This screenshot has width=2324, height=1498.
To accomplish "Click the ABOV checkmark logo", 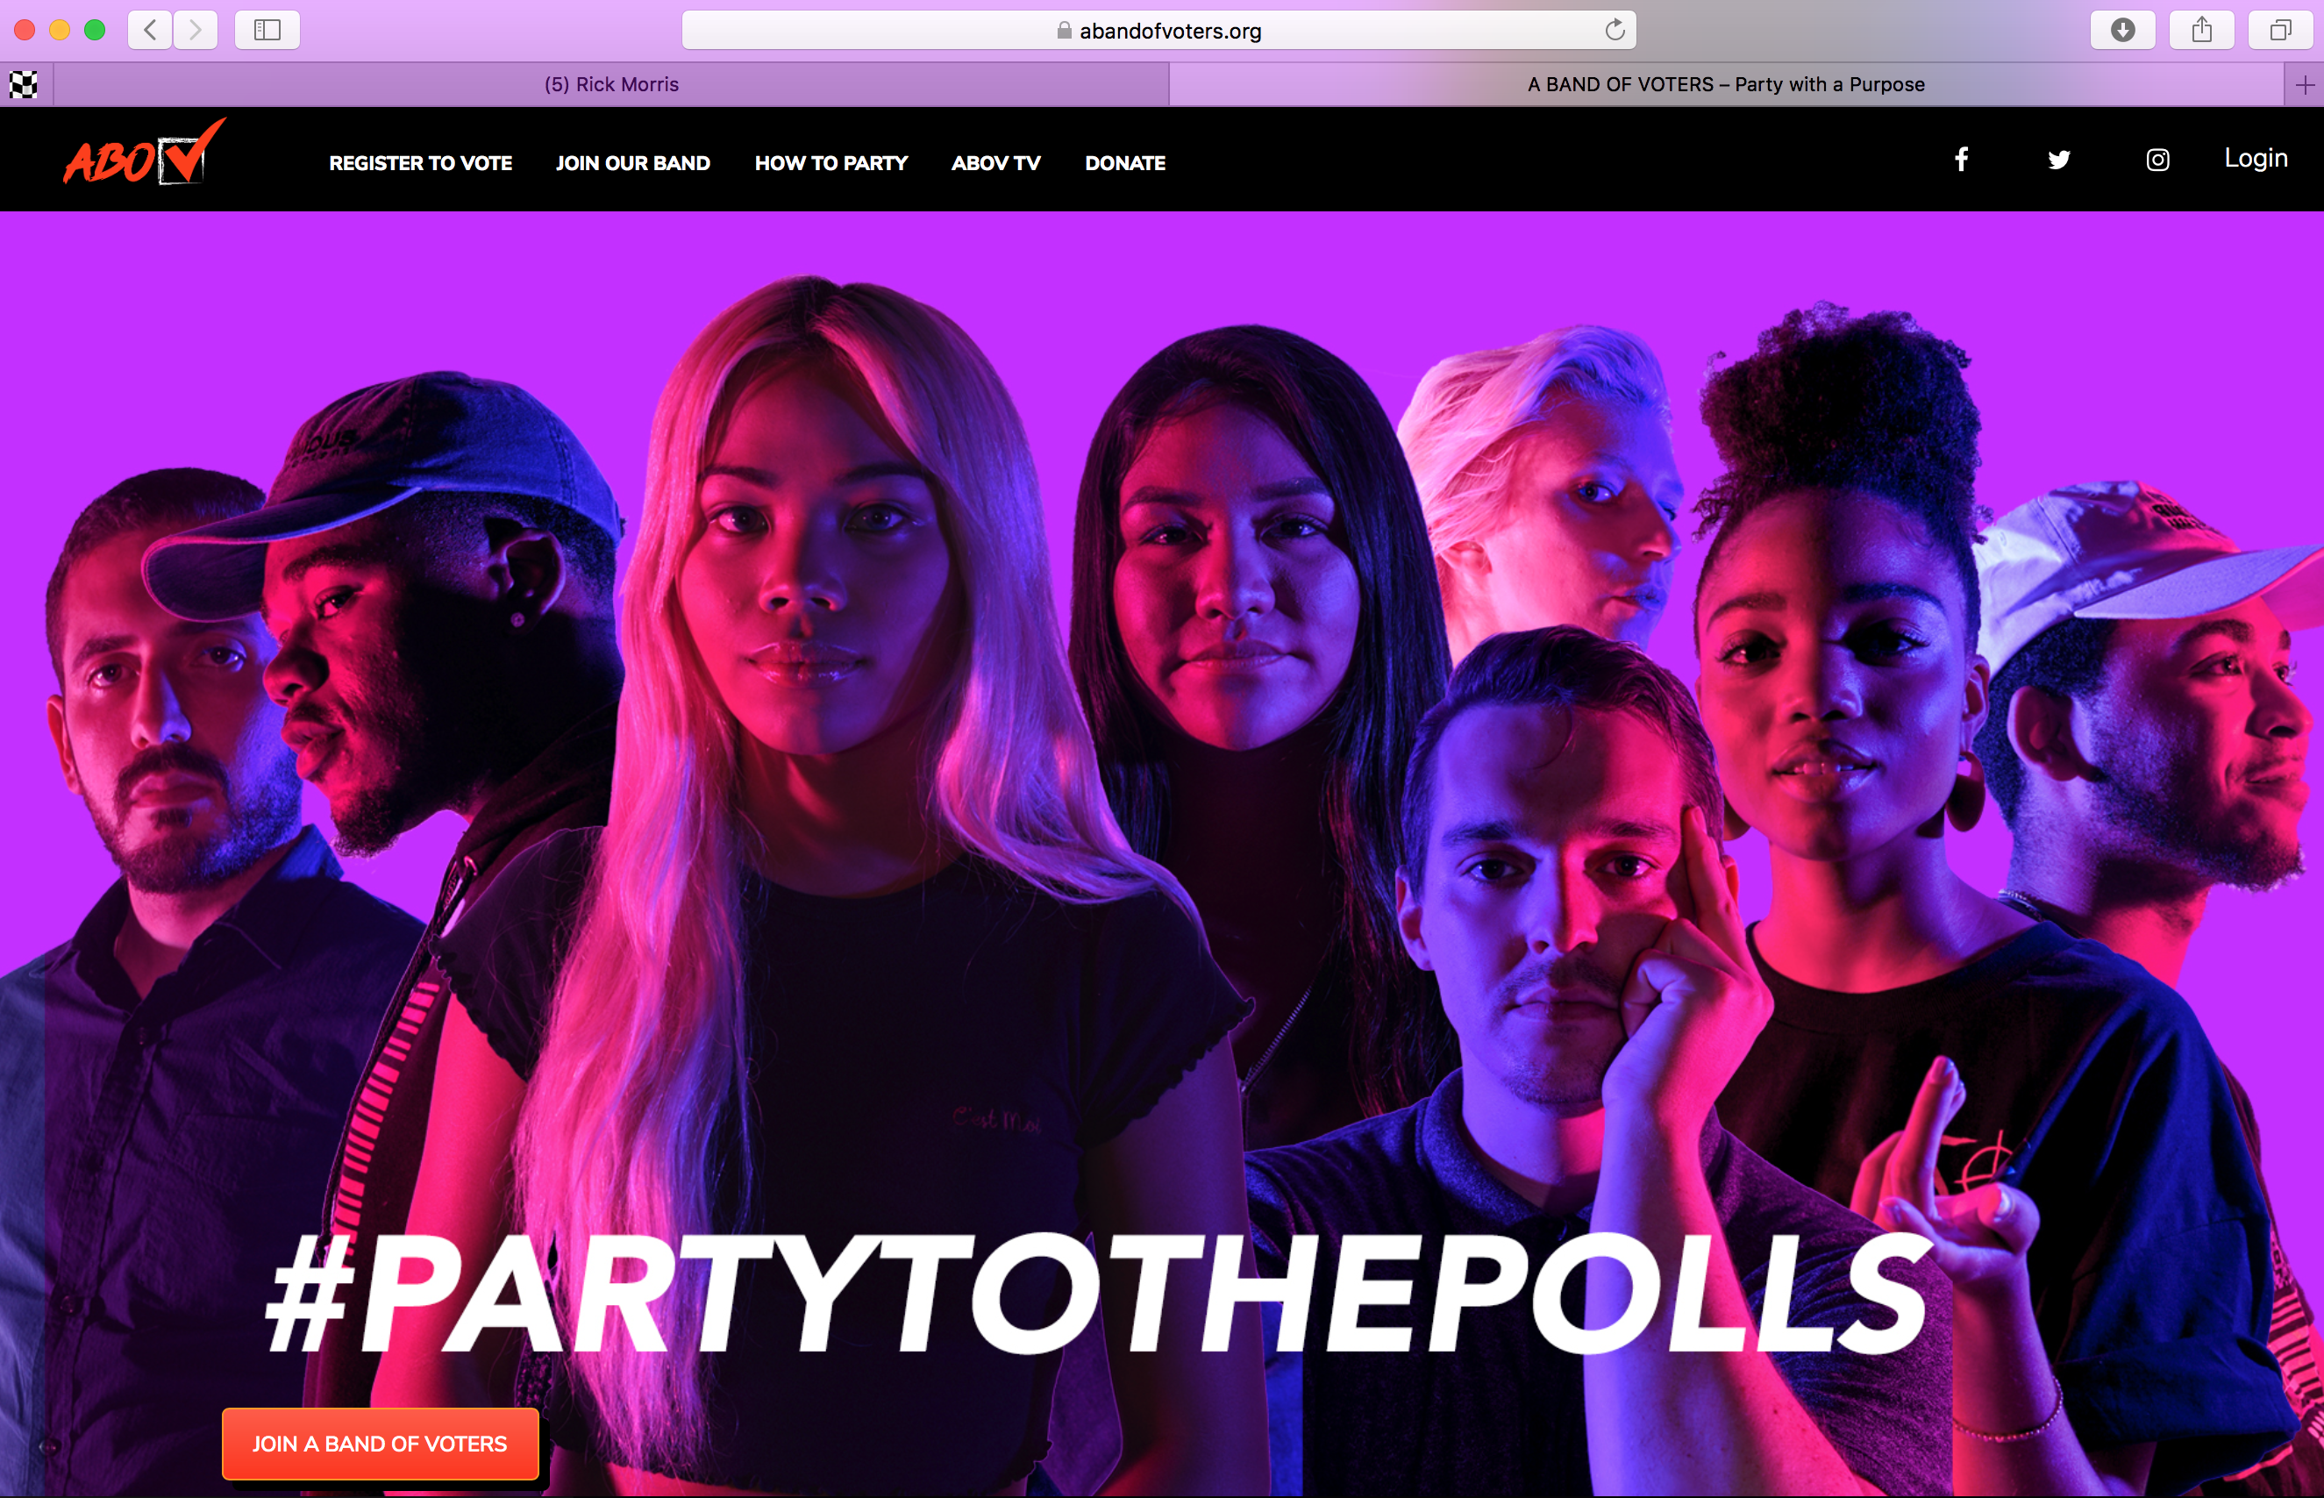I will coord(145,153).
